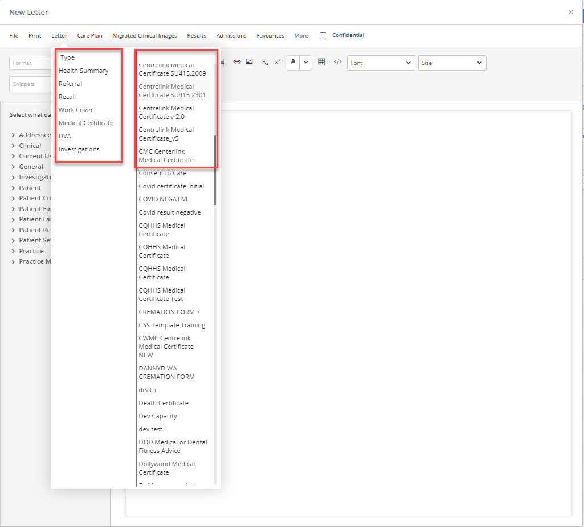
Task: Close the New Letter dialog
Action: (x=570, y=13)
